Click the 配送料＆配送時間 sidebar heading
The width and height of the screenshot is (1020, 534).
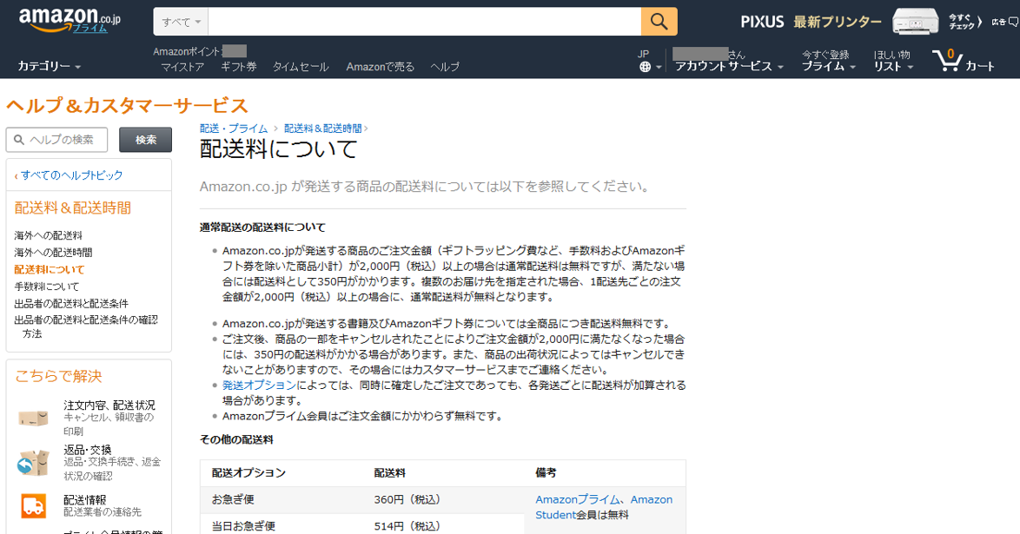73,208
